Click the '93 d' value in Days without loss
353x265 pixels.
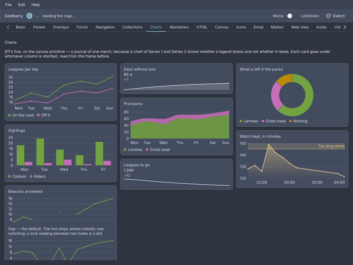click(128, 74)
